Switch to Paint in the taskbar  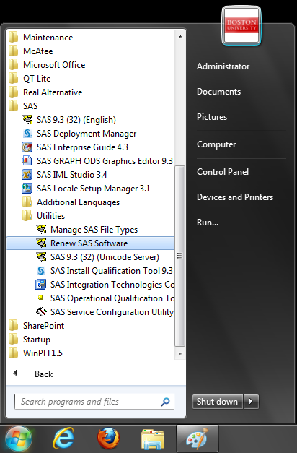coord(198,439)
